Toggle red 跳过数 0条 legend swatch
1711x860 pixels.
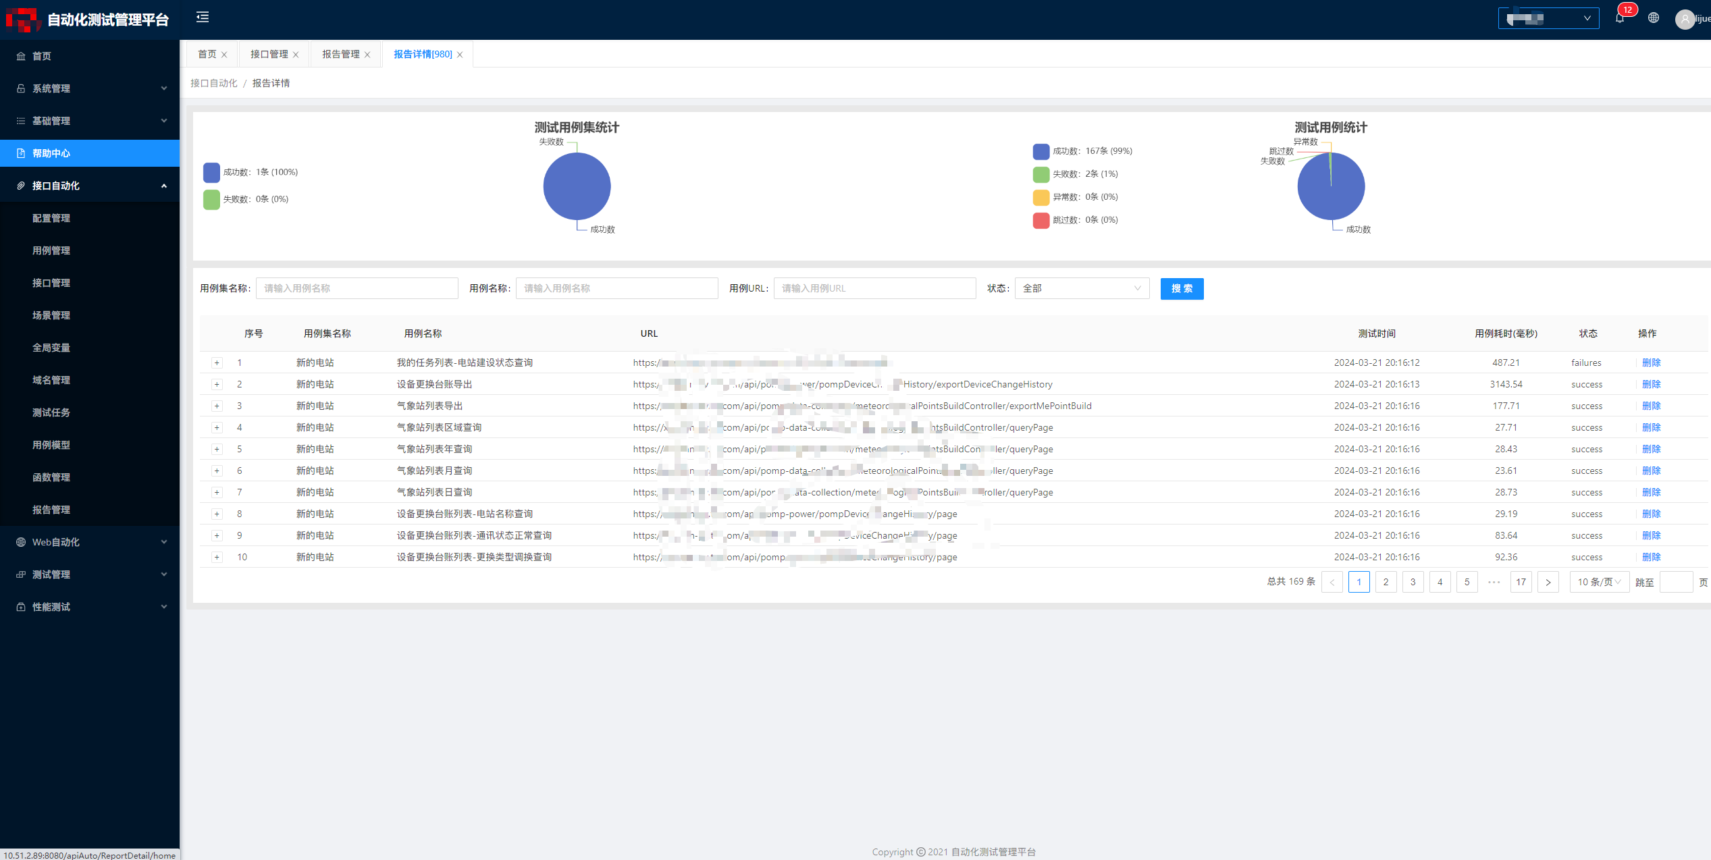pos(1041,220)
